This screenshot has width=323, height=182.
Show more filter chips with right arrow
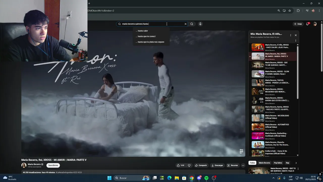[x=296, y=163]
